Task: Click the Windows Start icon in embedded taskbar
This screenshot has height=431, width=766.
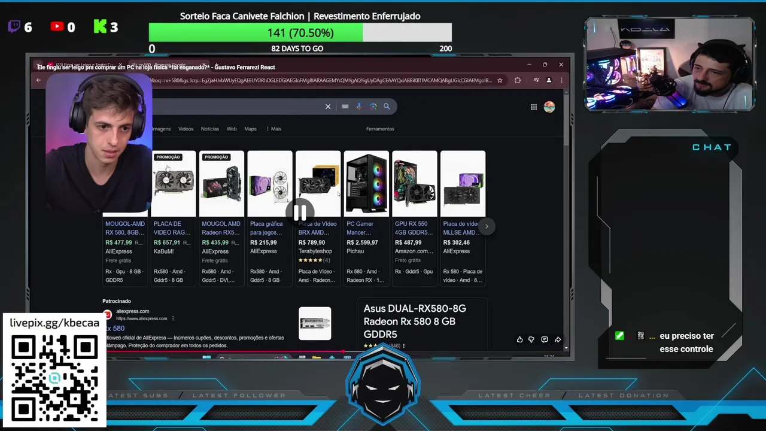Action: pyautogui.click(x=206, y=357)
